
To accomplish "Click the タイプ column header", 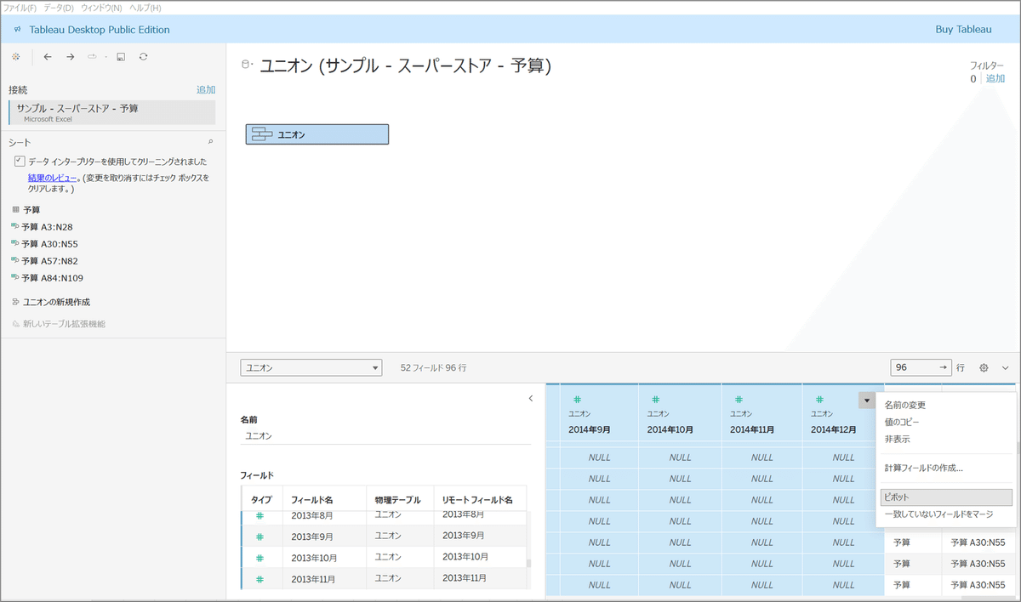I will (261, 500).
